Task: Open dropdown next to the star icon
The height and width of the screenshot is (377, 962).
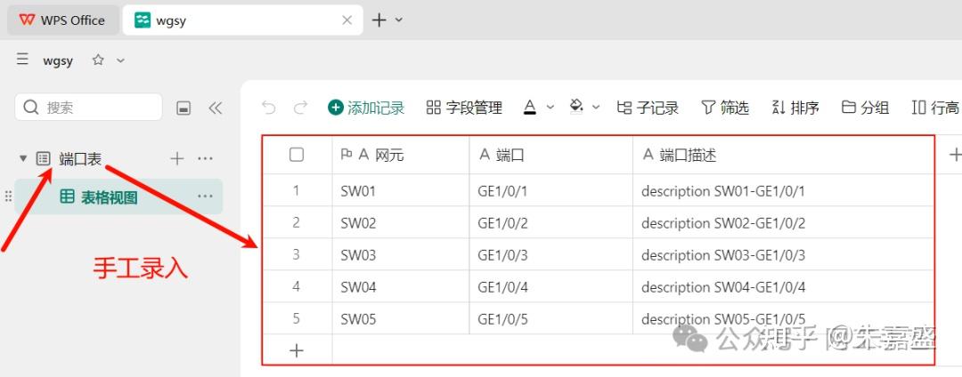Action: pos(121,60)
